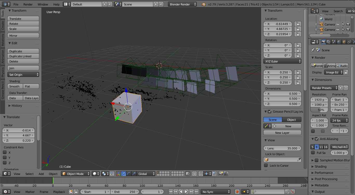Switch to the Physics tool shelf tab
Image resolution: width=355 pixels, height=195 pixels.
[x=3, y=72]
